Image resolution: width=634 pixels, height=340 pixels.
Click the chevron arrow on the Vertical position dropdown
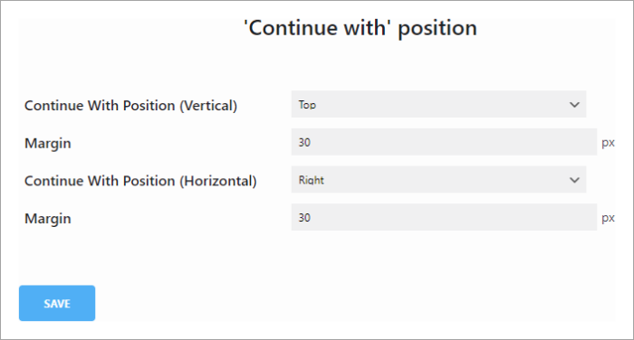[x=574, y=105]
